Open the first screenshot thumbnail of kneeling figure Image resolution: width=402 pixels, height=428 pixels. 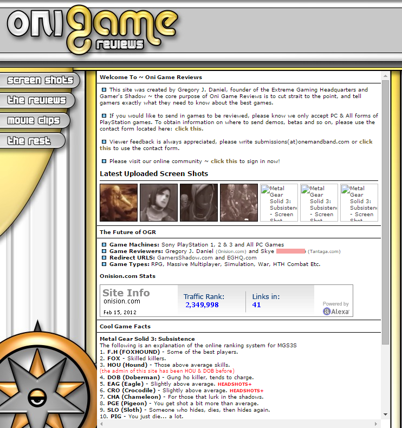coord(119,203)
